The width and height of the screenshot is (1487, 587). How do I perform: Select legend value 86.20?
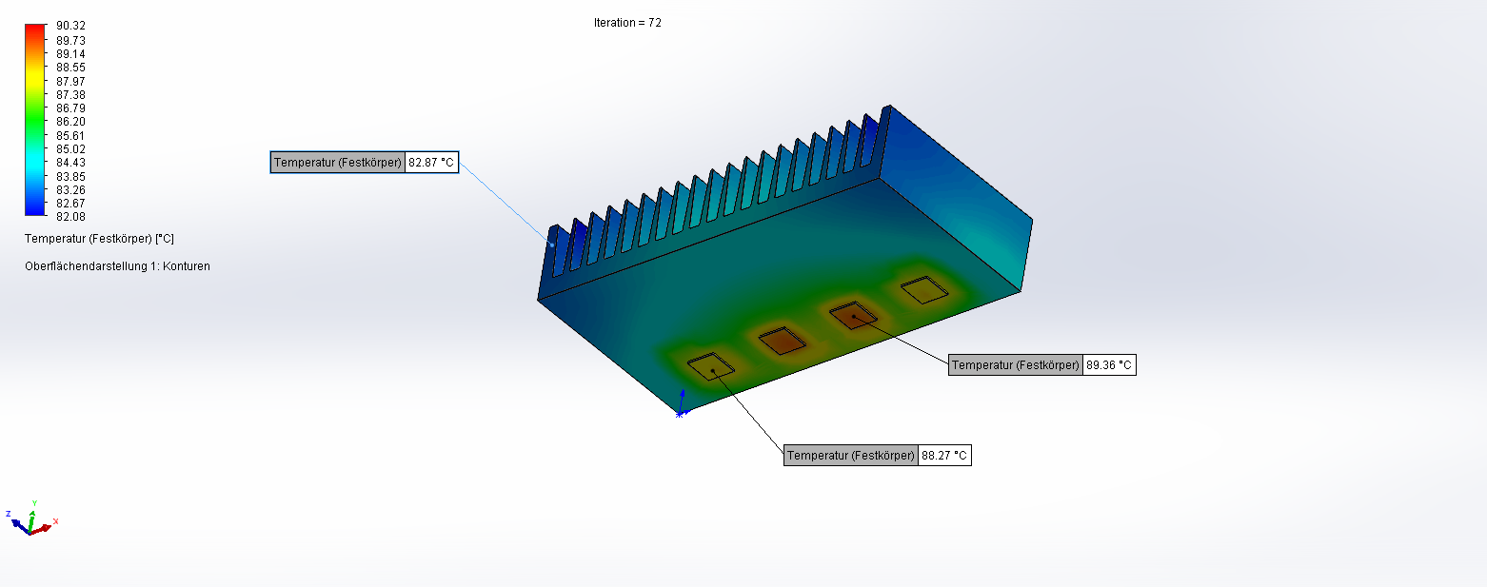coord(71,122)
